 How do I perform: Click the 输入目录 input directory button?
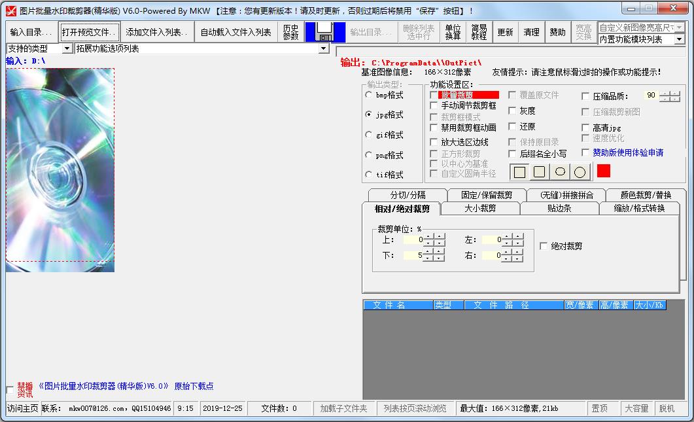point(31,32)
